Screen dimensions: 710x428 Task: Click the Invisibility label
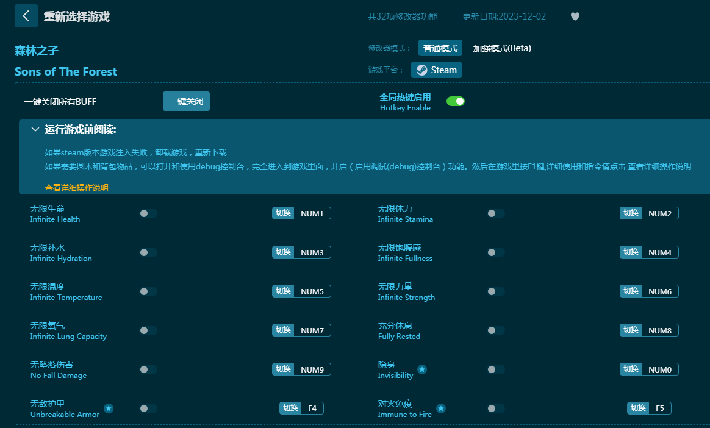[396, 376]
